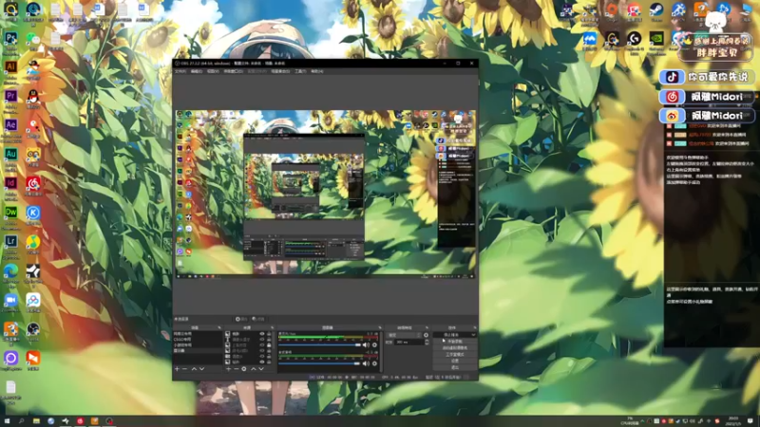Toggle eye visibility of the bottom source row
The image size is (760, 427).
click(262, 362)
